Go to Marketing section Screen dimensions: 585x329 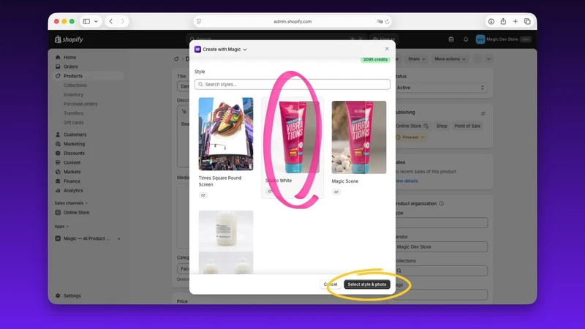coord(74,144)
